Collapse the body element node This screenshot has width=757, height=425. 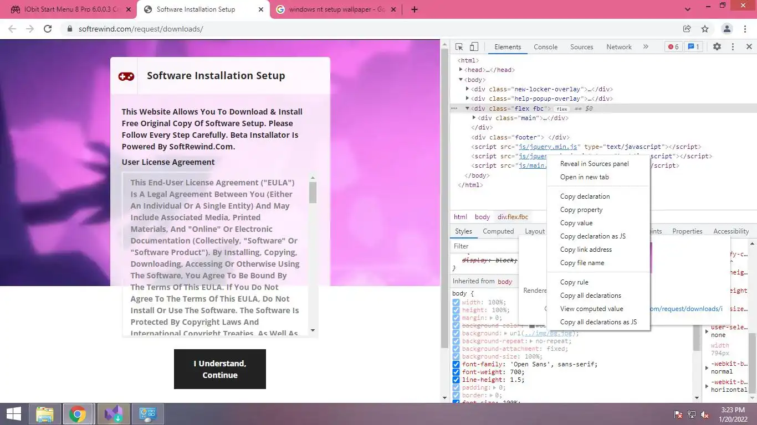pos(461,80)
